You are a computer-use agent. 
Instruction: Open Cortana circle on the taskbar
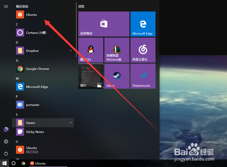[x=14, y=163]
